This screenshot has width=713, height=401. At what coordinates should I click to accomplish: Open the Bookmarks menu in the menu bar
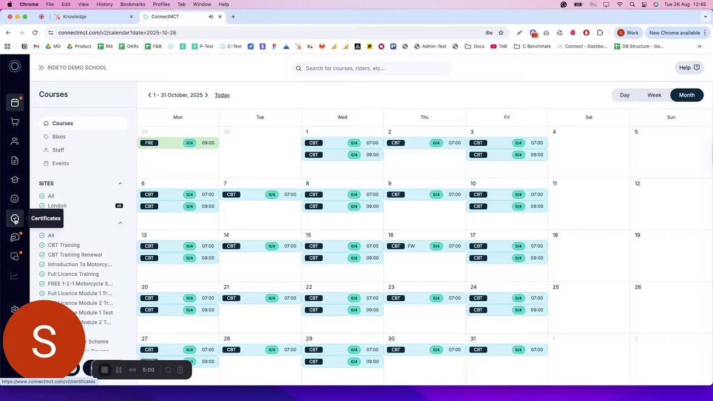click(133, 4)
